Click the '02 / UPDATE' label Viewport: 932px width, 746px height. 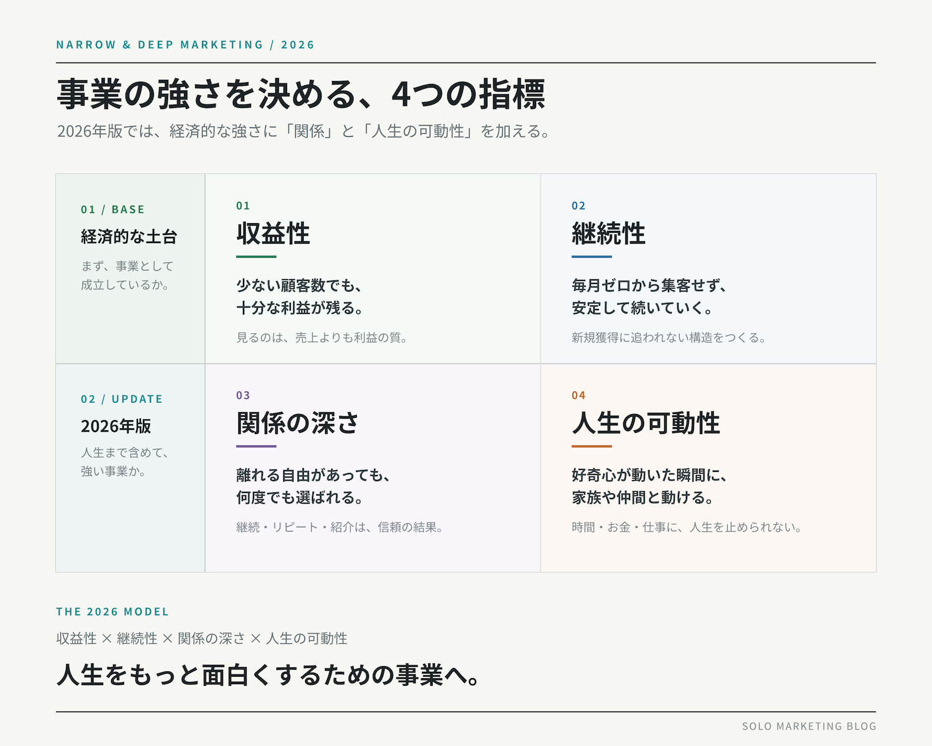(x=122, y=399)
